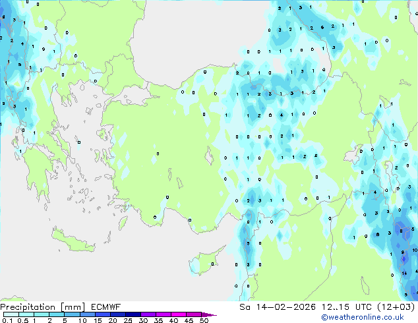Pick the 10–15 mm legend color box

87,314
